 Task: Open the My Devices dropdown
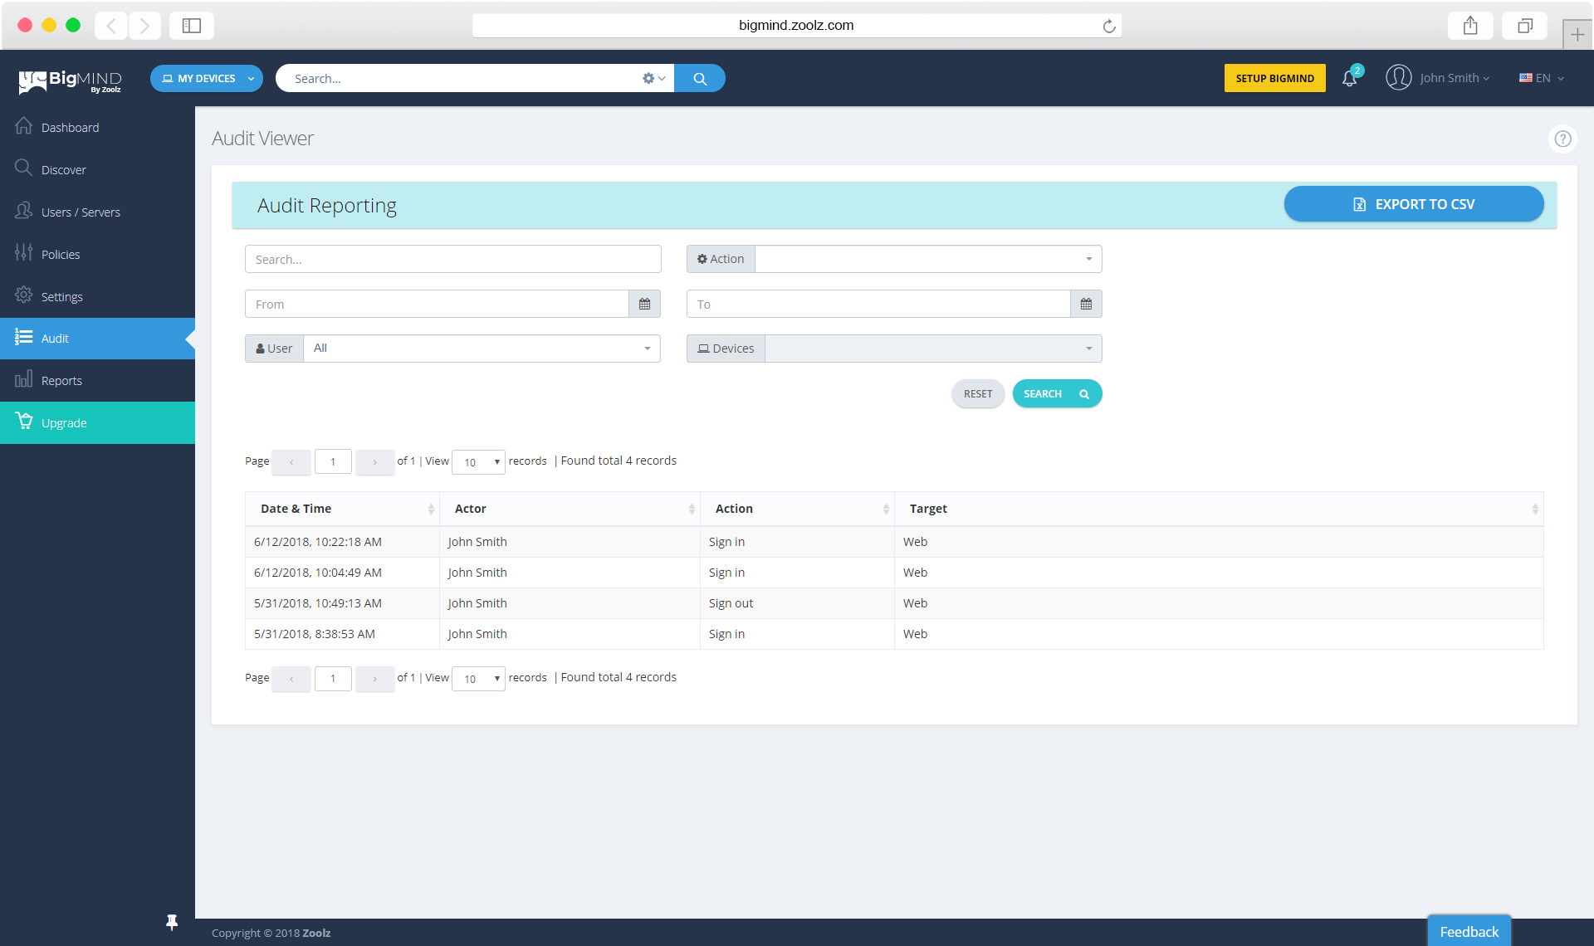[207, 79]
